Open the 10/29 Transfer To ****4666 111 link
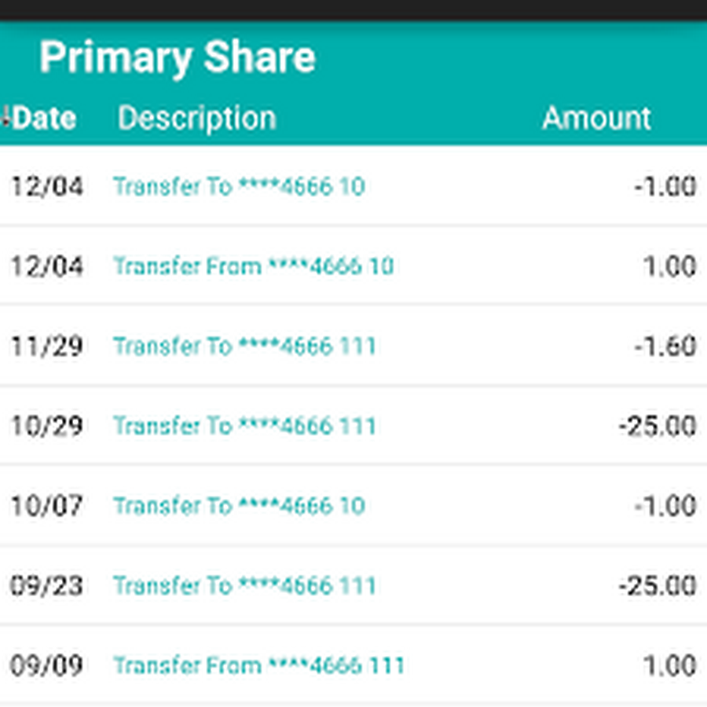 pyautogui.click(x=244, y=427)
